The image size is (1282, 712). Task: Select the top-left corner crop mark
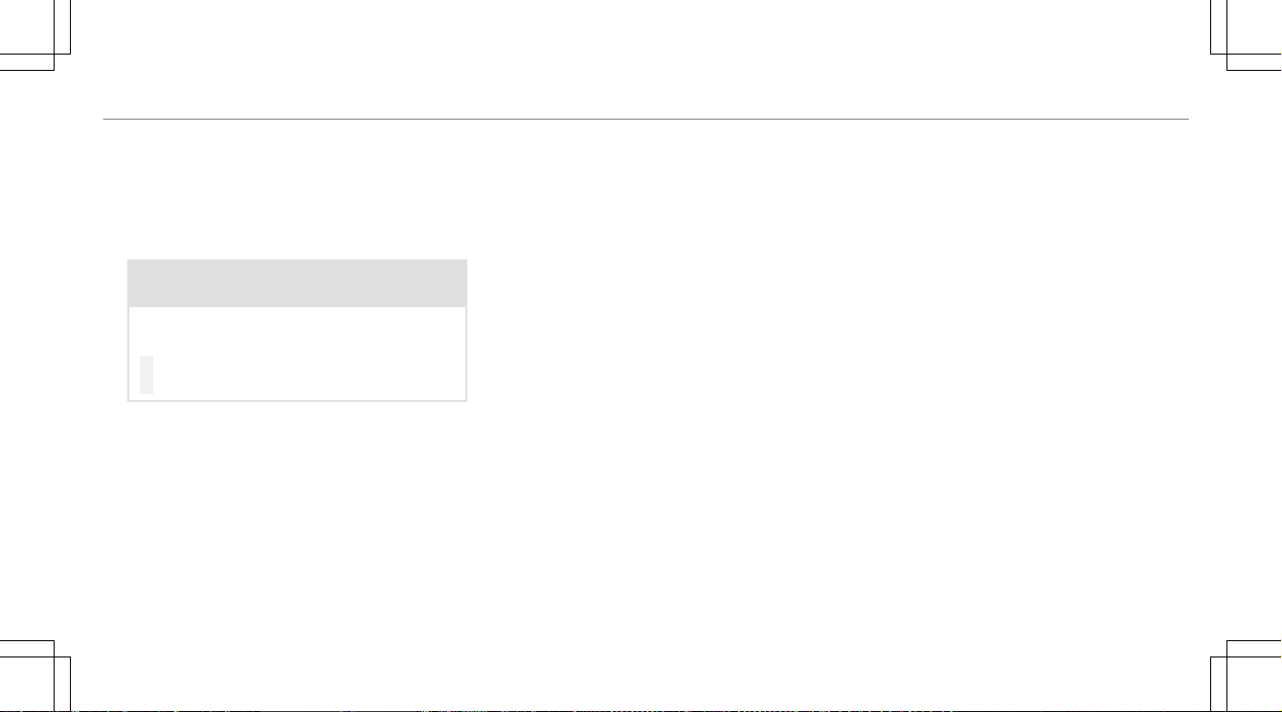coord(35,35)
